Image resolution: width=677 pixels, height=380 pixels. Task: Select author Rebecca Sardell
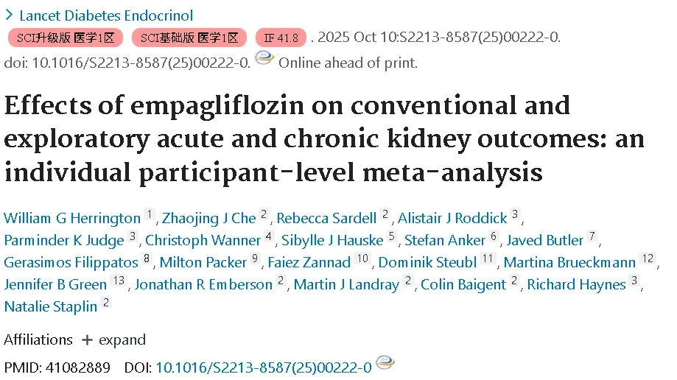[326, 218]
